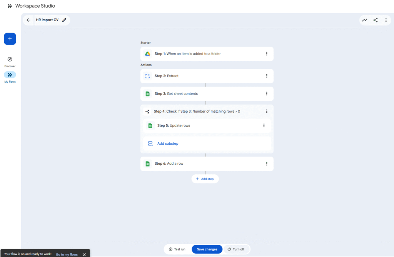This screenshot has width=394, height=257.
Task: Click Add substep link
Action: pos(168,144)
